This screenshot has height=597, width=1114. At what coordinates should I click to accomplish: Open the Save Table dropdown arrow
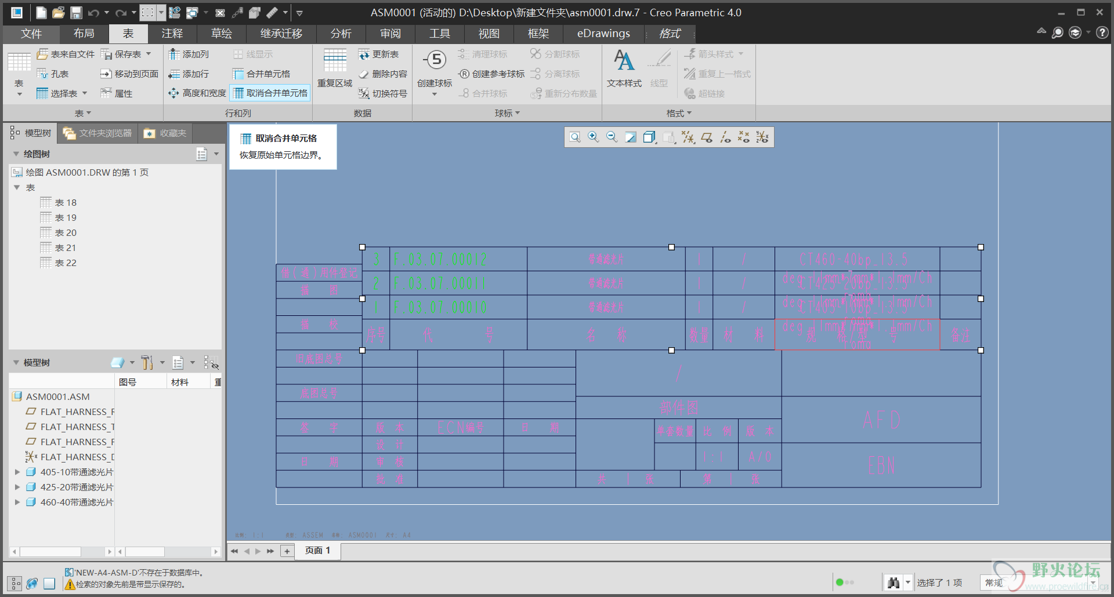tap(149, 54)
